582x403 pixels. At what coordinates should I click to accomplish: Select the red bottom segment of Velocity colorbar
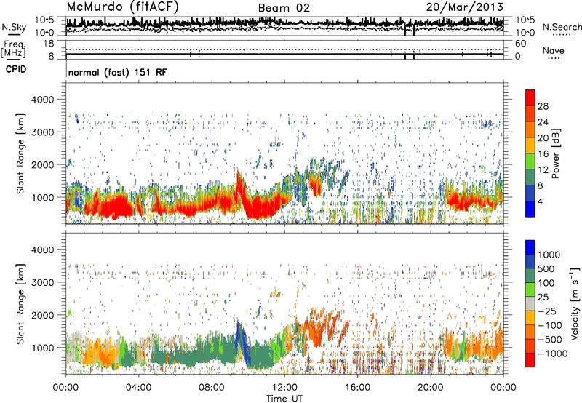[530, 360]
